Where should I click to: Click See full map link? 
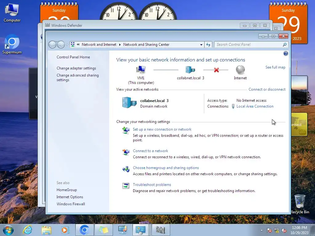click(x=275, y=67)
